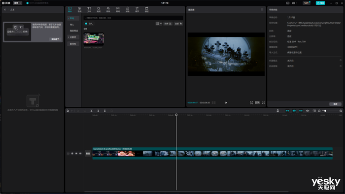This screenshot has width=345, height=194.
Task: Click the Export button
Action: coord(320,3)
